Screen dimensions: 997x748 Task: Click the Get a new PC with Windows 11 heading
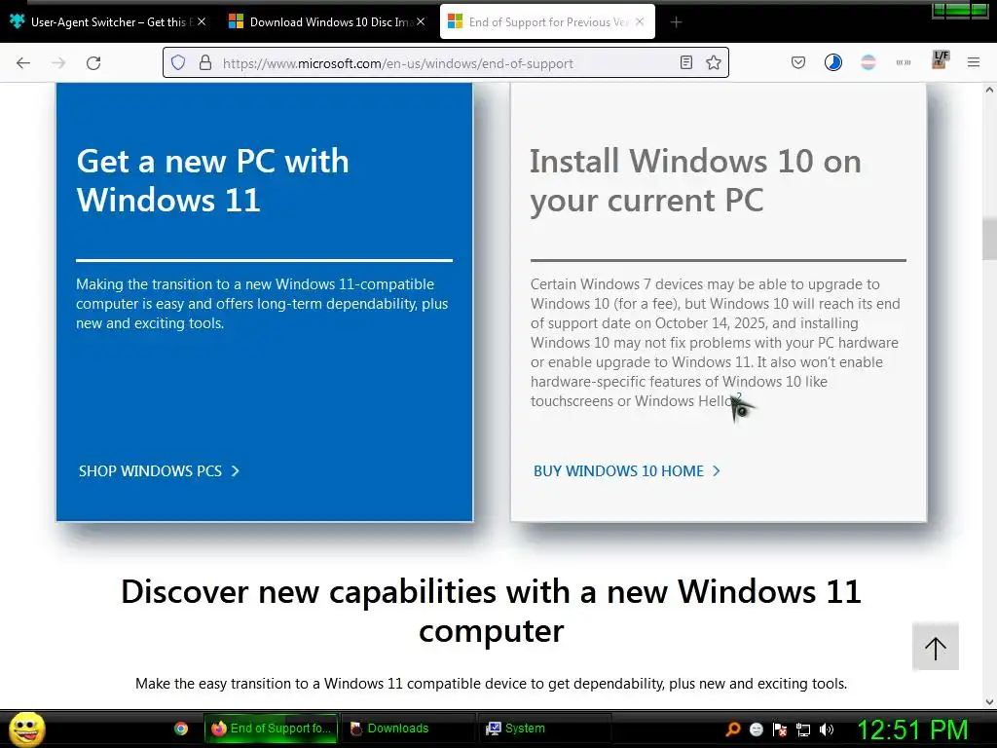pos(213,180)
